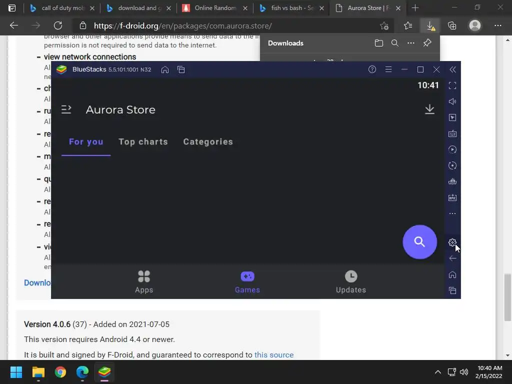Image resolution: width=512 pixels, height=384 pixels.
Task: Open Aurora Store downloads arrow icon
Action: pyautogui.click(x=429, y=109)
